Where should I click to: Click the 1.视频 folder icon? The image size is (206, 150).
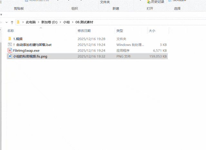10,39
